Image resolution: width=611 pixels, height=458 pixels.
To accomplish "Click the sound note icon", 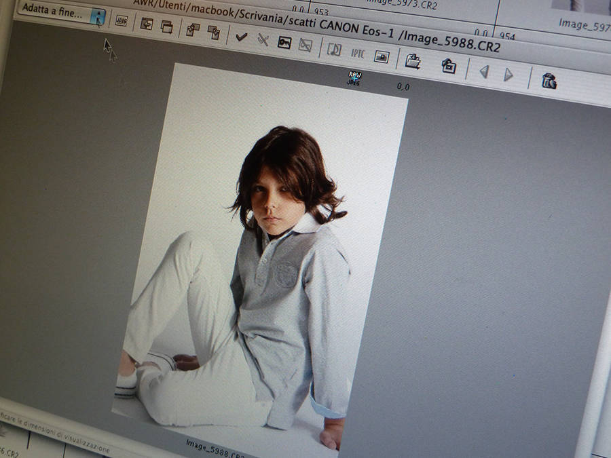I will tap(333, 50).
